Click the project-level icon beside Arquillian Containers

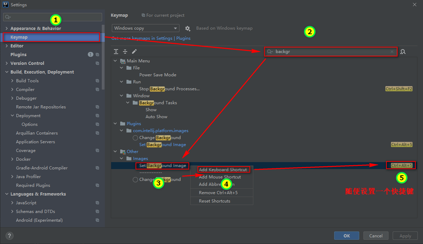(x=97, y=133)
